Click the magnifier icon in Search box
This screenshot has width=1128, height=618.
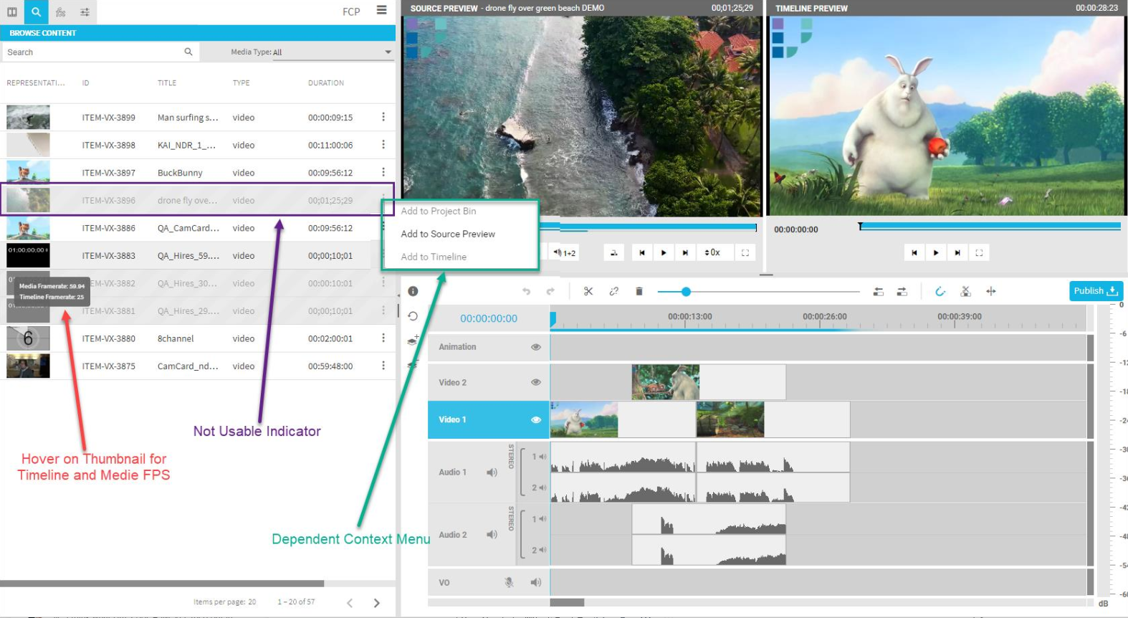tap(188, 52)
